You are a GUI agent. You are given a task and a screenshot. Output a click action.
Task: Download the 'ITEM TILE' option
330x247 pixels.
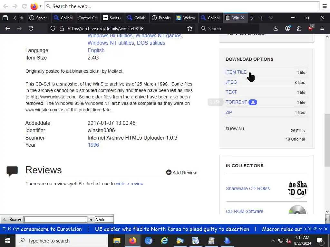tap(236, 72)
